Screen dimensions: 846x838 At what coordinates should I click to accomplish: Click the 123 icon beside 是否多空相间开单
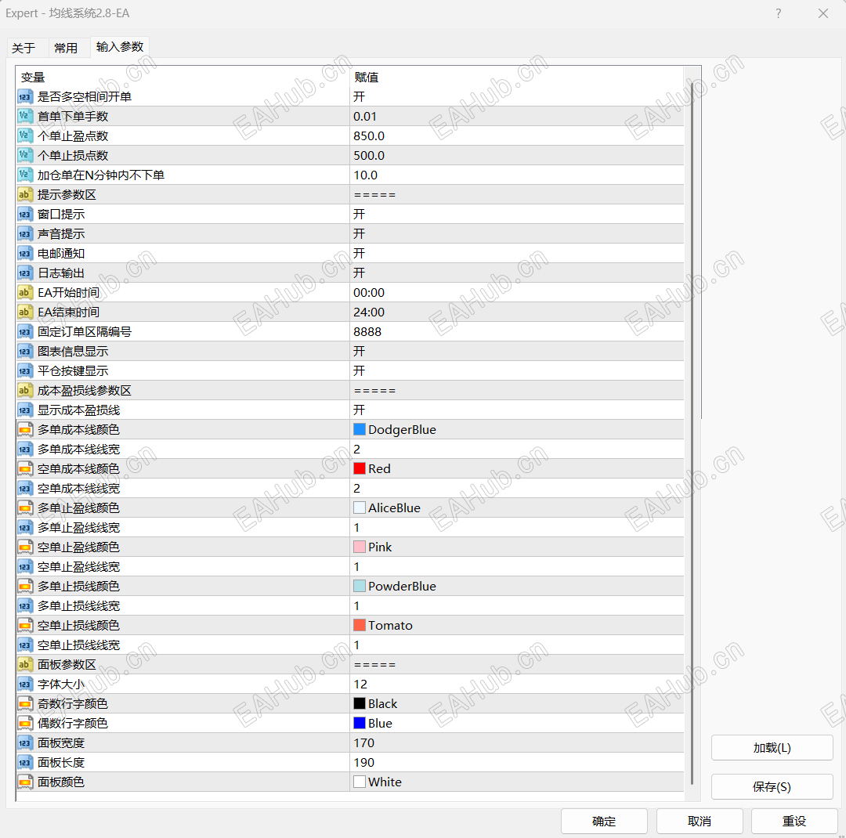[x=24, y=96]
